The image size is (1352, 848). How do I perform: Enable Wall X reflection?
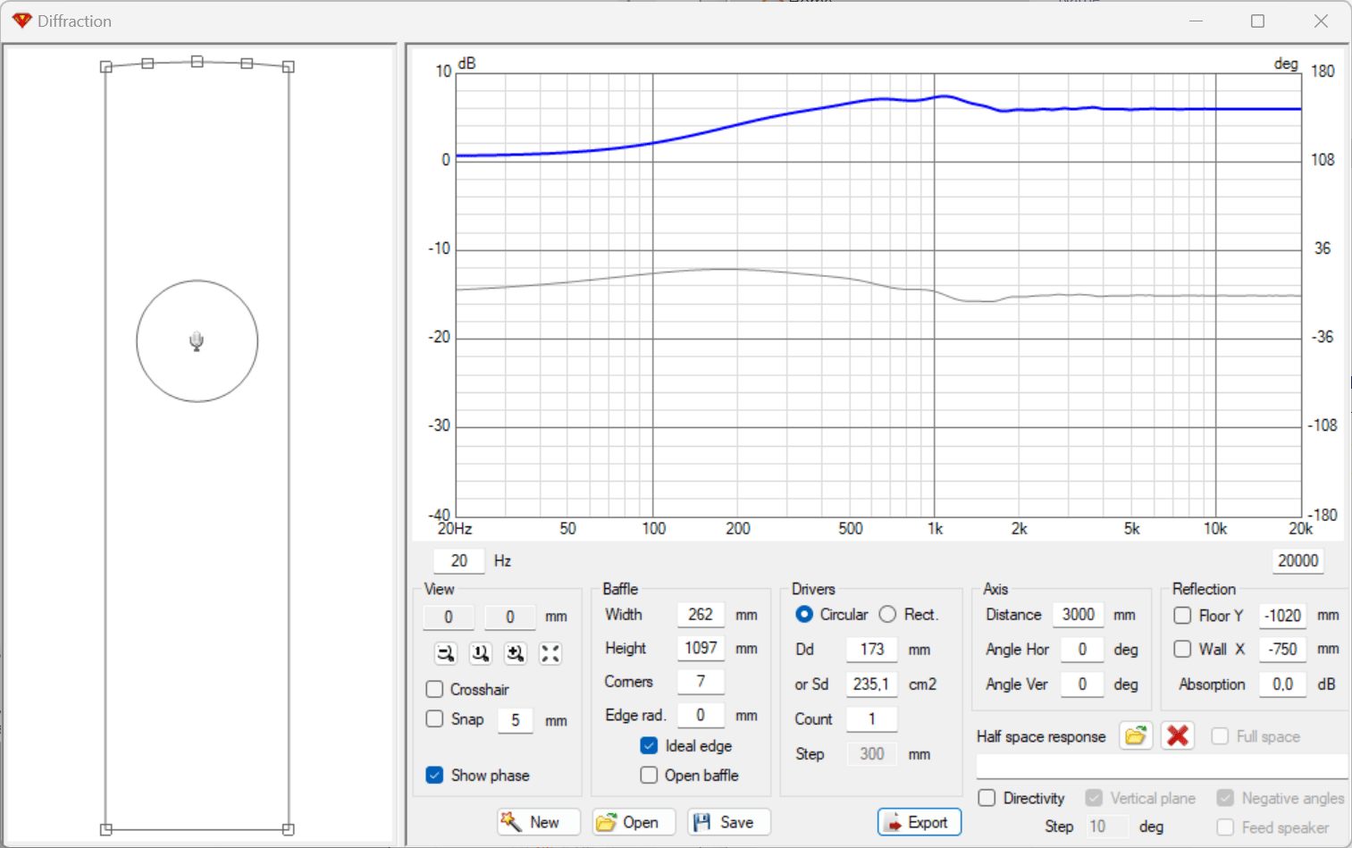pyautogui.click(x=1182, y=649)
